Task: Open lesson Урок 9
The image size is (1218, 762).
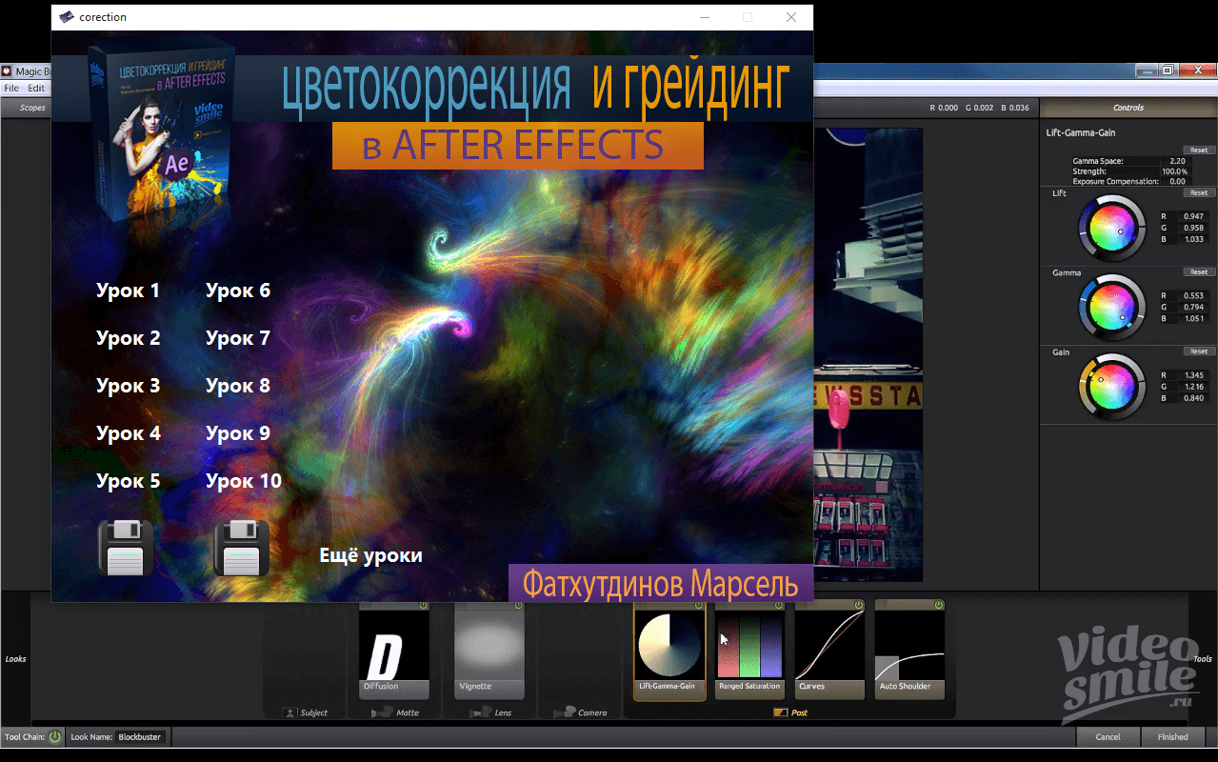Action: pyautogui.click(x=238, y=433)
